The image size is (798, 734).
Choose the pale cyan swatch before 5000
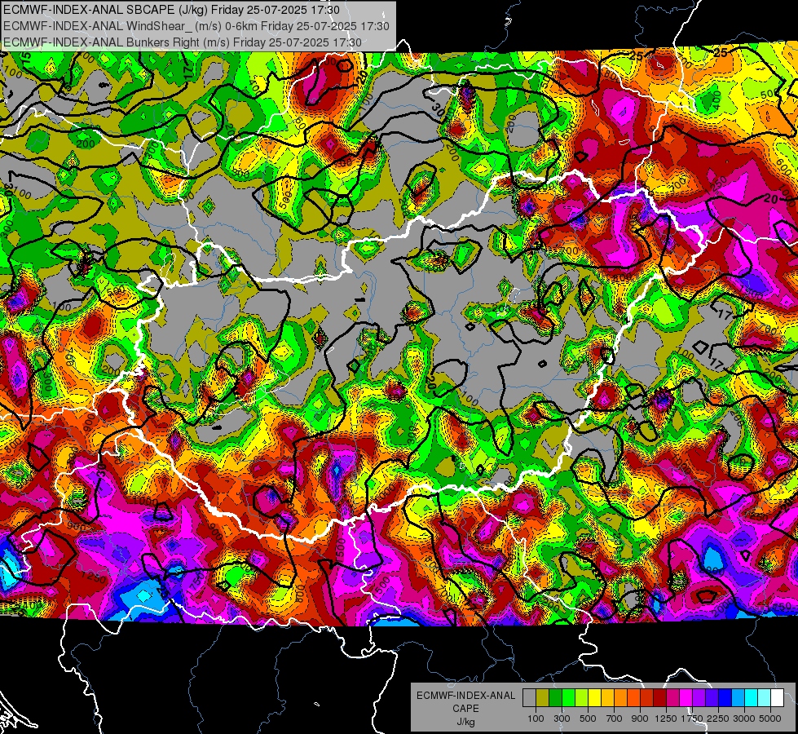pos(764,698)
